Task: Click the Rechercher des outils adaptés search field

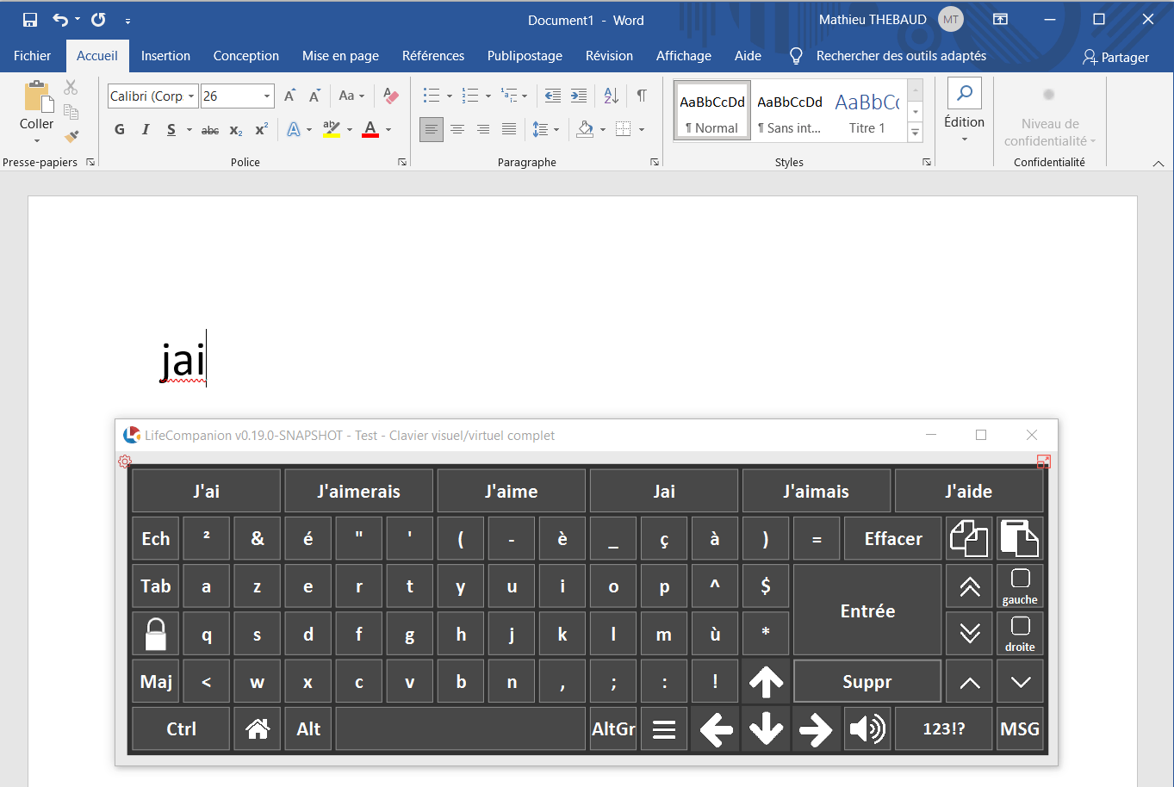Action: pos(901,56)
